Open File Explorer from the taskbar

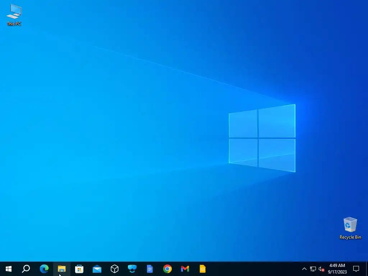(61, 269)
